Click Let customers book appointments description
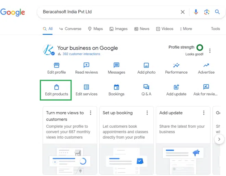 [x=125, y=132]
